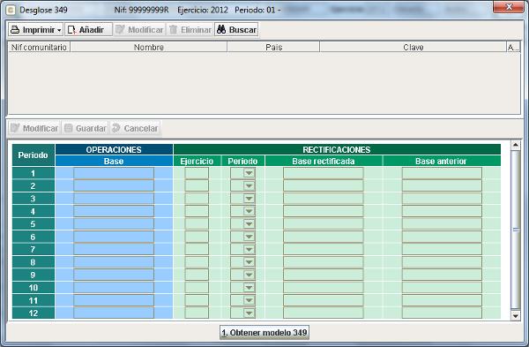Click the Base anterior field in row 4

click(442, 211)
